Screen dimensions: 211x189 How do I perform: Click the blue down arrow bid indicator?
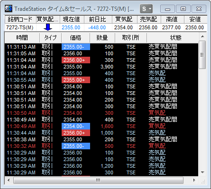coord(48,27)
